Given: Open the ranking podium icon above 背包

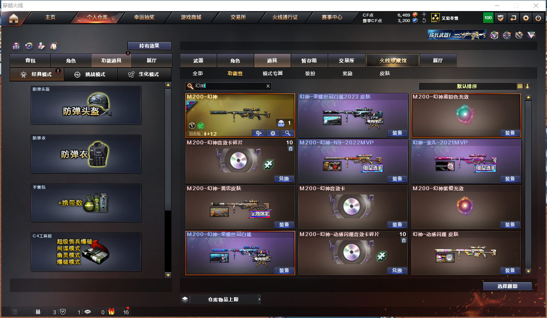Looking at the screenshot, I should coord(16,46).
